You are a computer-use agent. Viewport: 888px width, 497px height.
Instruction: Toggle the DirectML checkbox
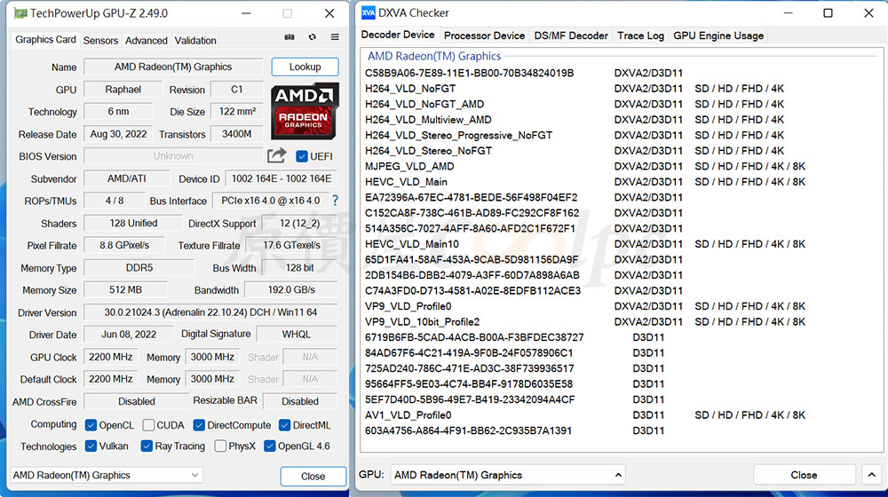pos(285,425)
